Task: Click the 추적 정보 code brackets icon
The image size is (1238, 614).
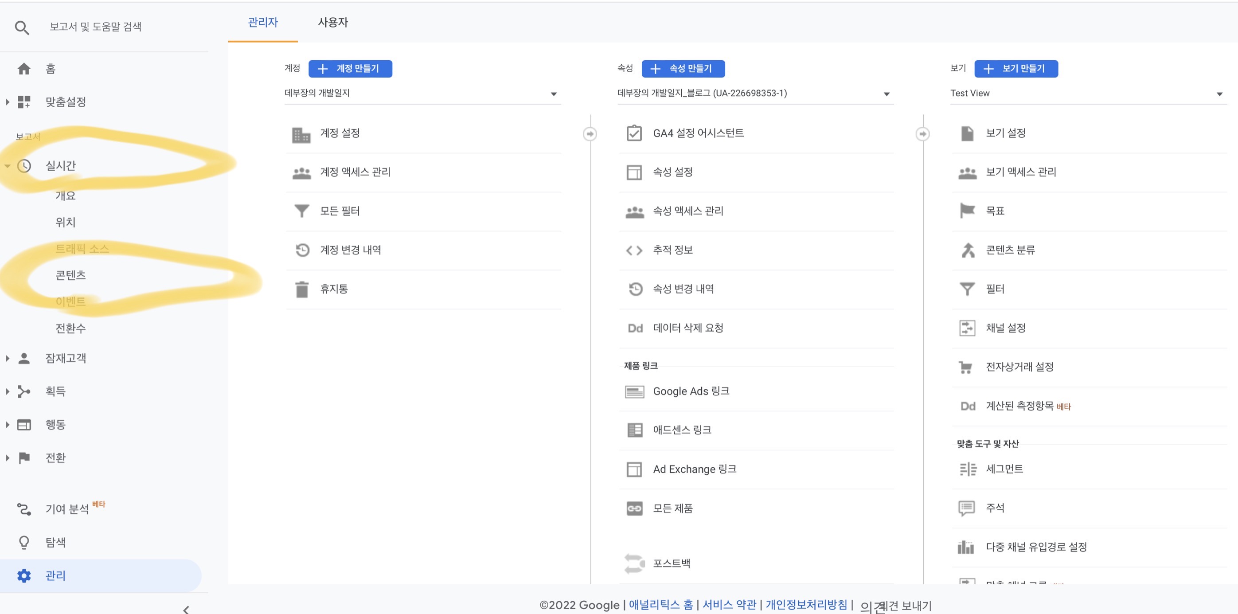Action: click(634, 250)
